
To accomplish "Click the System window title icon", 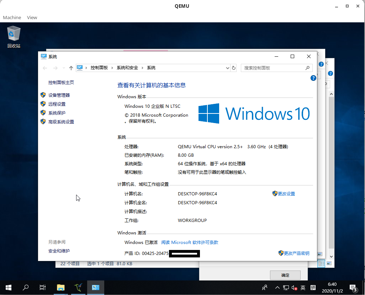I will click(x=43, y=56).
